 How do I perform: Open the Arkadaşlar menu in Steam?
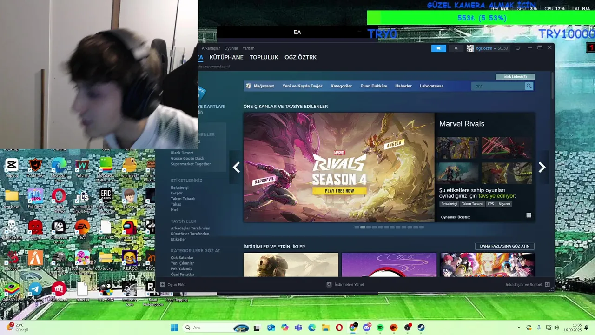(x=211, y=48)
